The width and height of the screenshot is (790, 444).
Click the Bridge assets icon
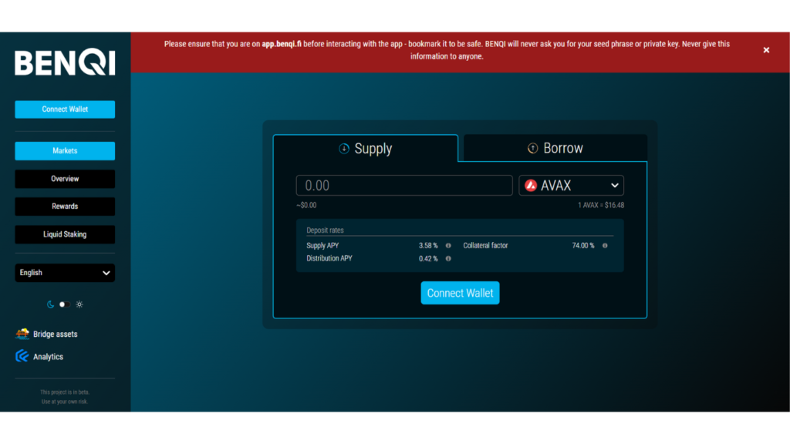click(x=22, y=334)
